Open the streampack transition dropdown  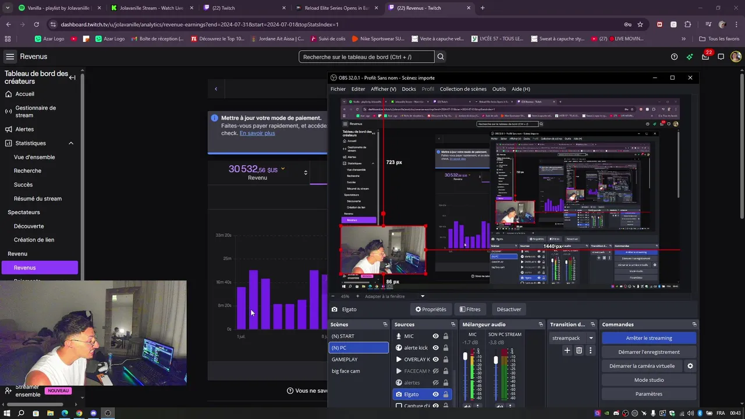591,338
